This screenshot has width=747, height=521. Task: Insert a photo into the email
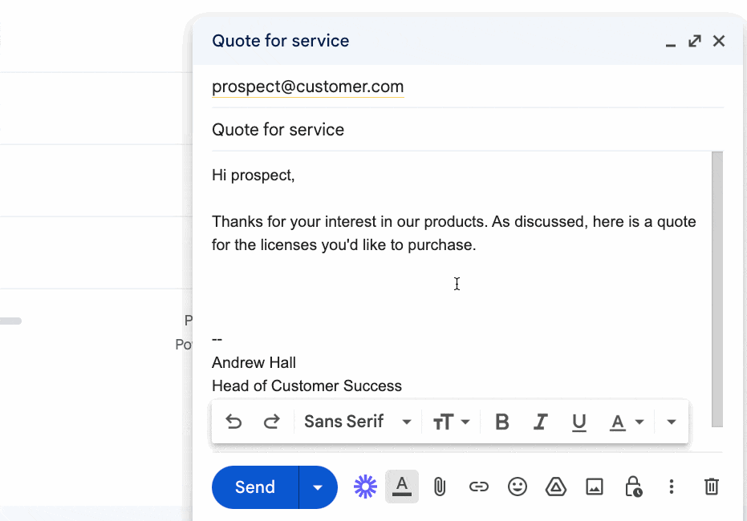click(x=595, y=487)
